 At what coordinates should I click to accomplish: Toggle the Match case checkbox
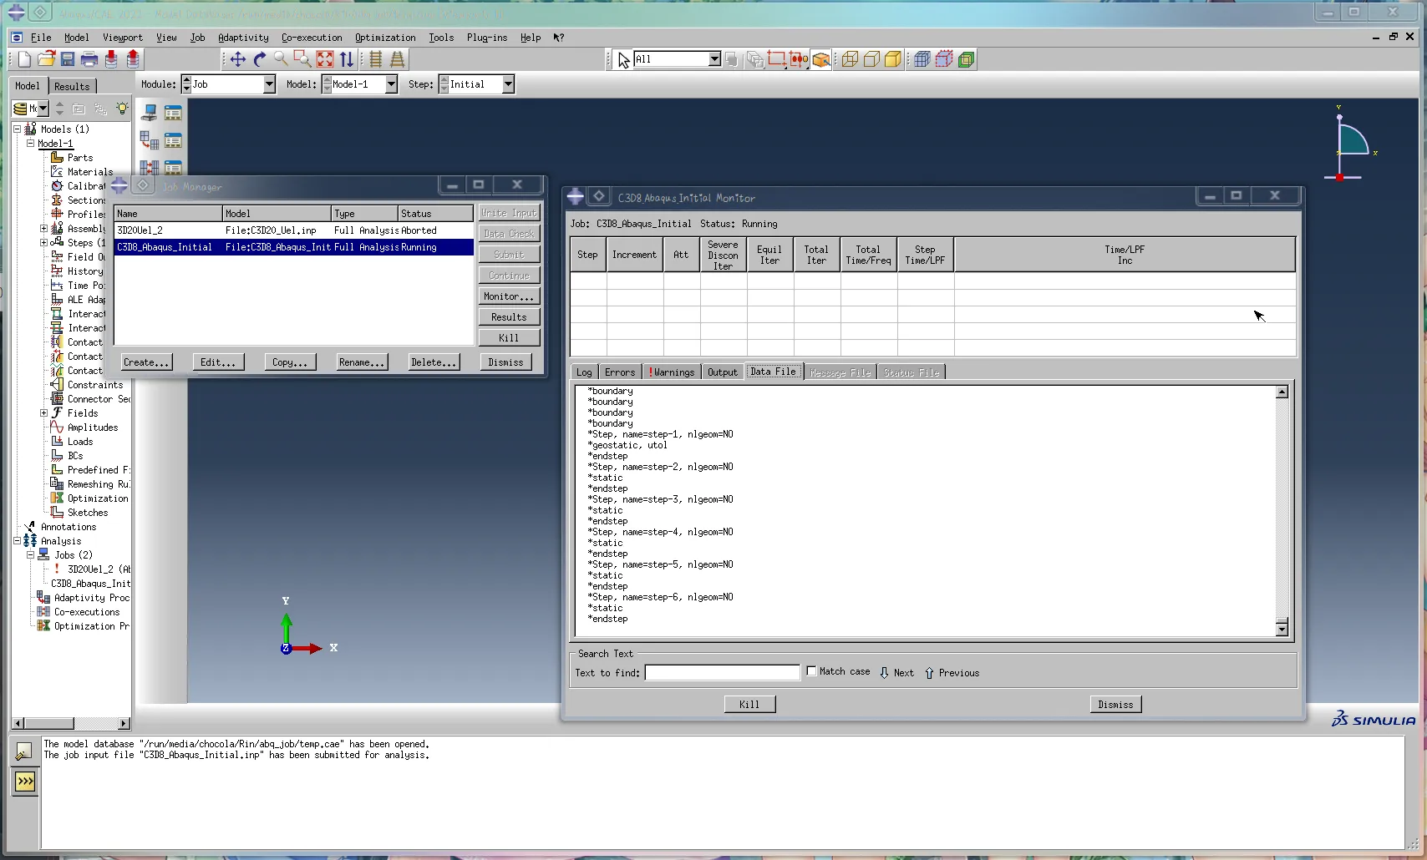coord(811,671)
